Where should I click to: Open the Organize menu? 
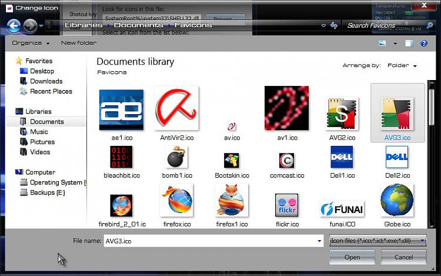coord(31,43)
